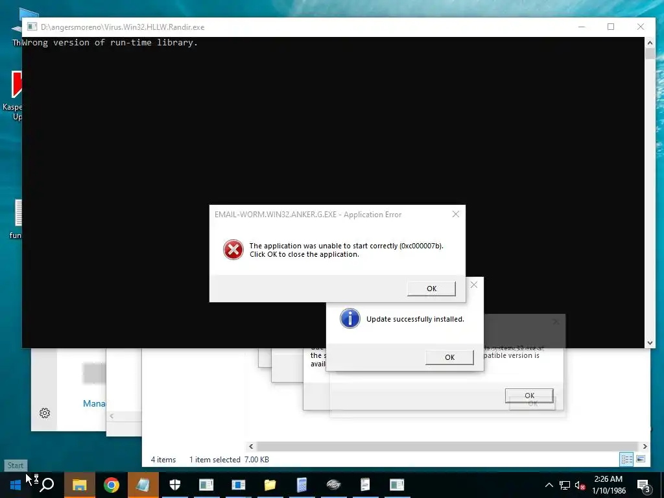This screenshot has height=498, width=664.
Task: Open the taskbar clock showing 2:26 AM
Action: pos(608,485)
